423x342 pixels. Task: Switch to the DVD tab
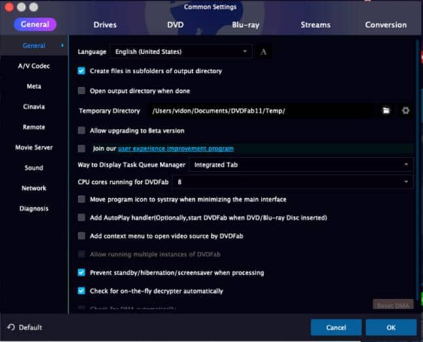175,25
